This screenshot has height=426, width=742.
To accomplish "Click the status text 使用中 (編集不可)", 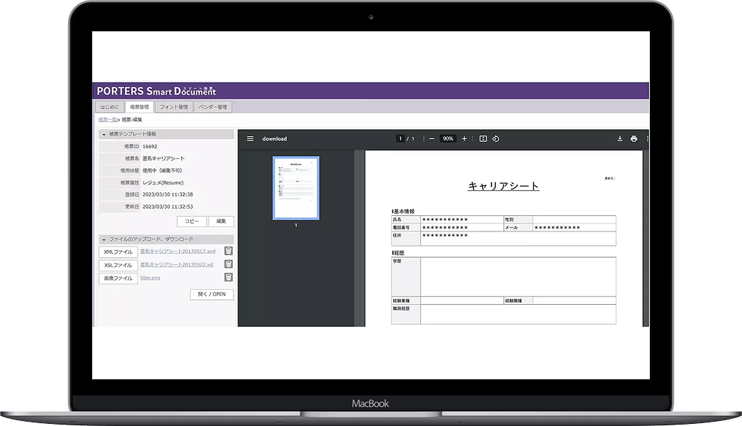I will [x=163, y=170].
